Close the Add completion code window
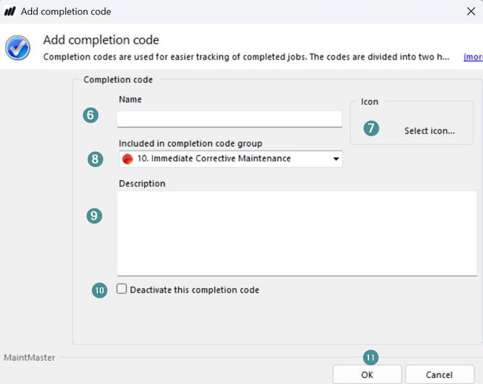 [x=471, y=12]
